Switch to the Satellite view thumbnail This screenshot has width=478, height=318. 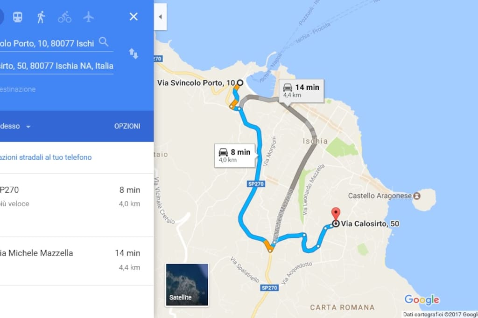(187, 284)
